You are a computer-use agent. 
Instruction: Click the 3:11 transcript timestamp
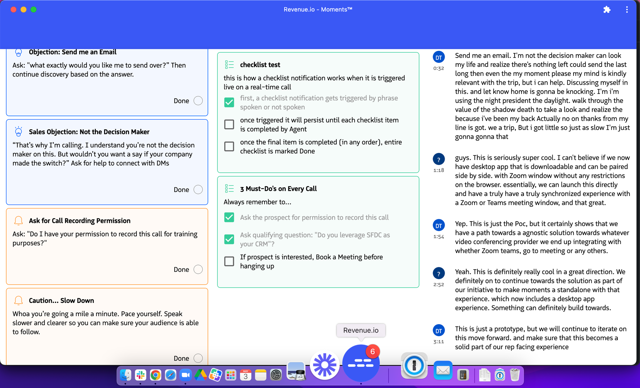pyautogui.click(x=439, y=342)
